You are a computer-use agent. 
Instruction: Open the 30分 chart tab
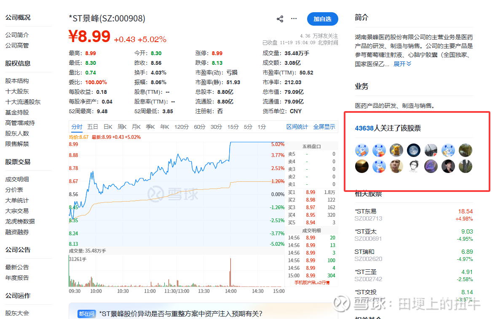point(216,127)
